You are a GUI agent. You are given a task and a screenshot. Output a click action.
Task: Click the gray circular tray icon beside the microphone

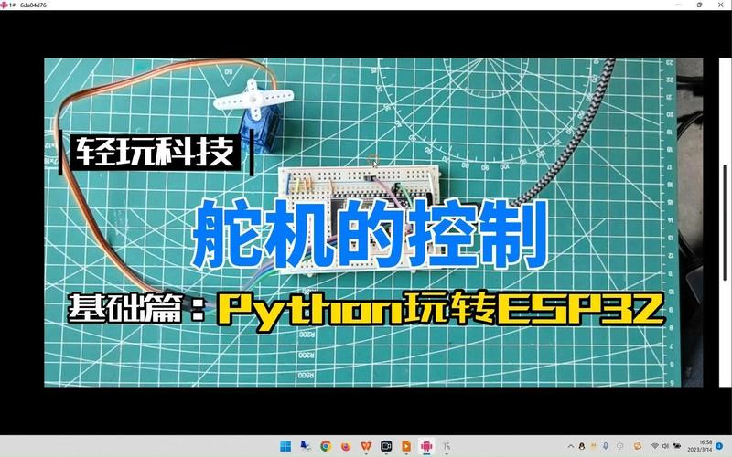pyautogui.click(x=619, y=446)
